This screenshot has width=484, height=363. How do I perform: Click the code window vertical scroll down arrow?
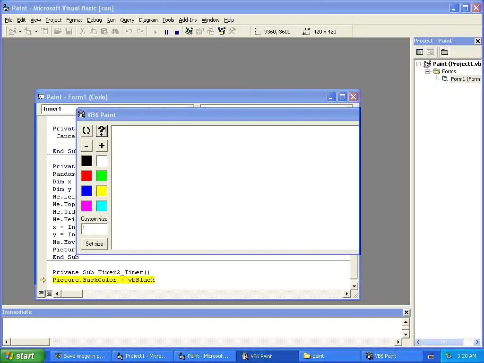(354, 286)
